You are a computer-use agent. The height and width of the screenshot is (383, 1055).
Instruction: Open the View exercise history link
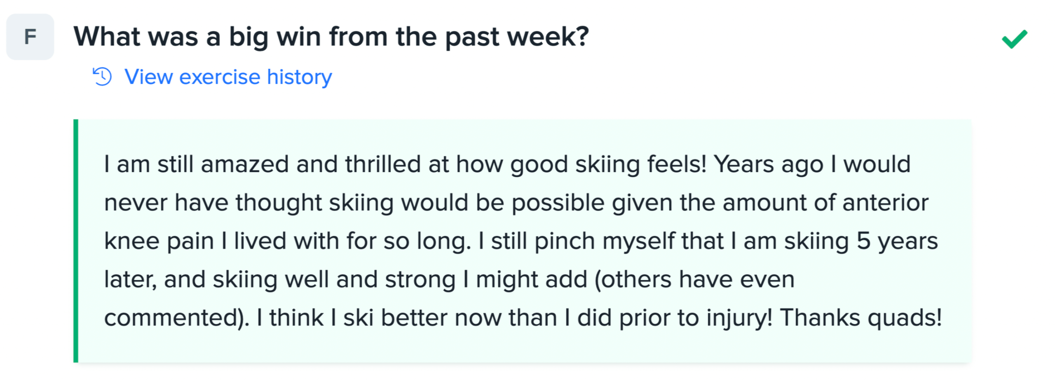(228, 77)
